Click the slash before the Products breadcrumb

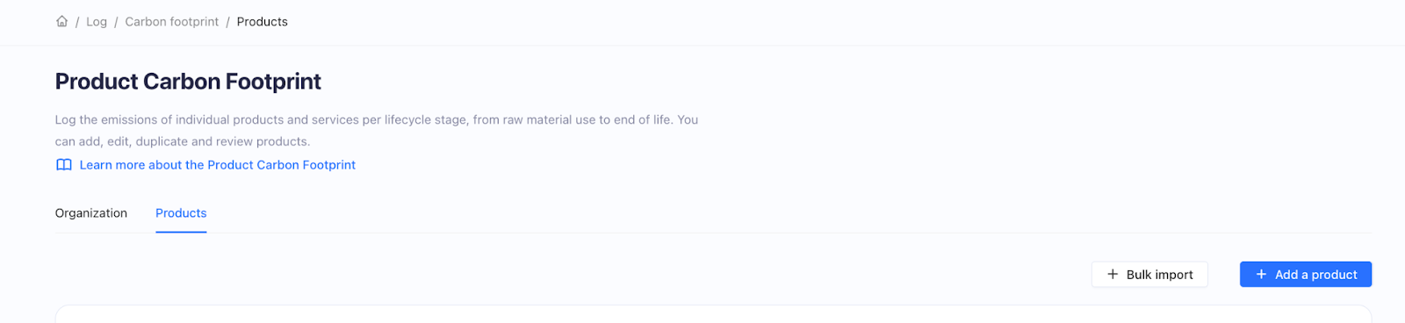coord(228,22)
